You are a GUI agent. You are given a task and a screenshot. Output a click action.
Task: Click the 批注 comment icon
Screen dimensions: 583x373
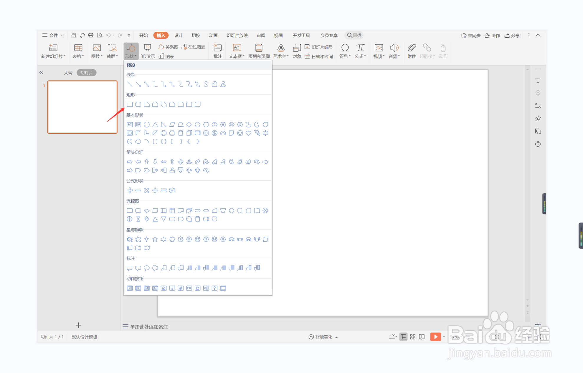(x=217, y=48)
